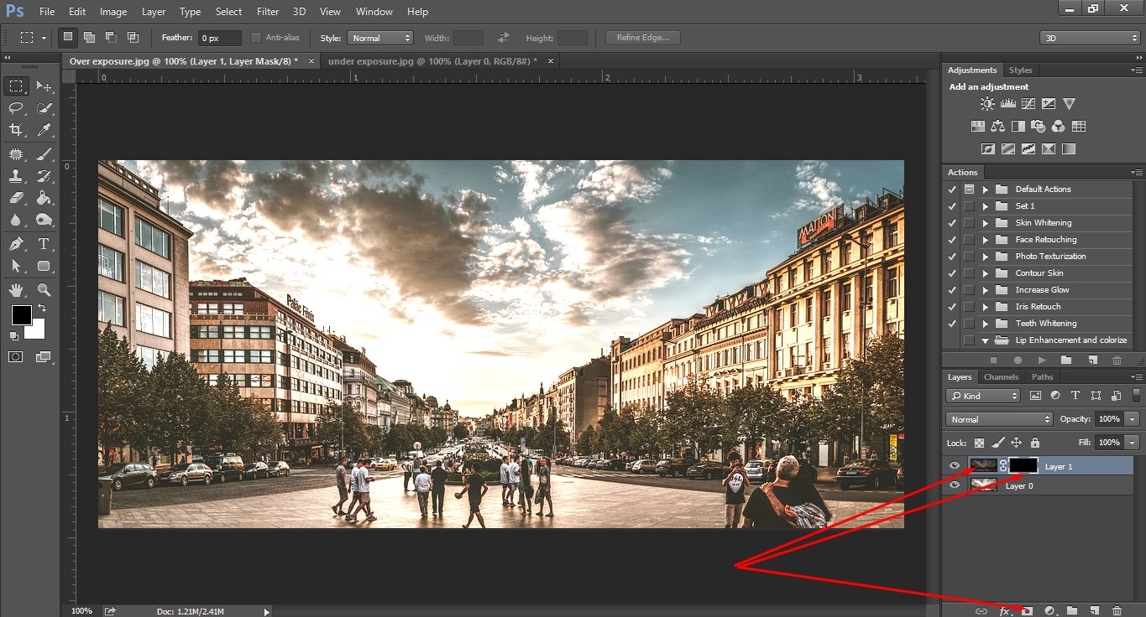Click the Add layer mask icon
The image size is (1146, 617).
click(1027, 611)
